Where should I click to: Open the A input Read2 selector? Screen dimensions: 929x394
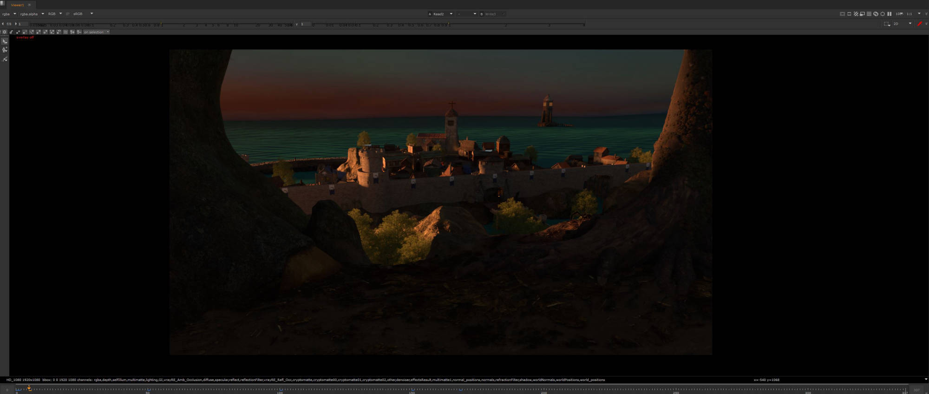[440, 14]
